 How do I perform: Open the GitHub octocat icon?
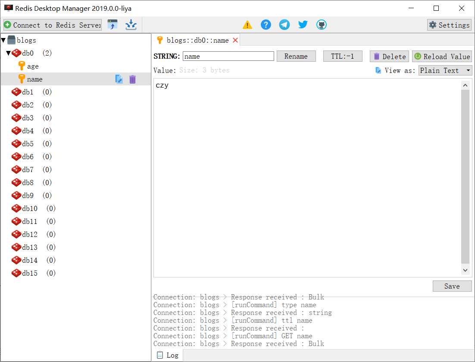[x=322, y=25]
